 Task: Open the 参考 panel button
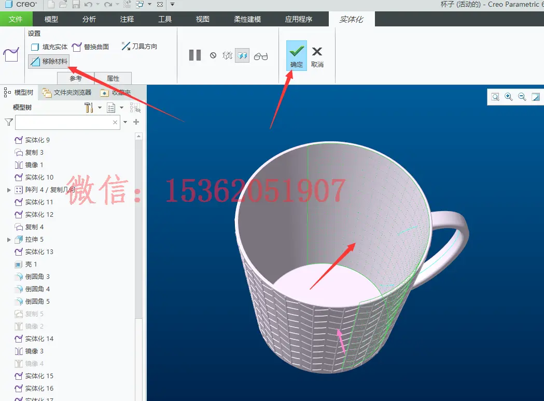76,78
